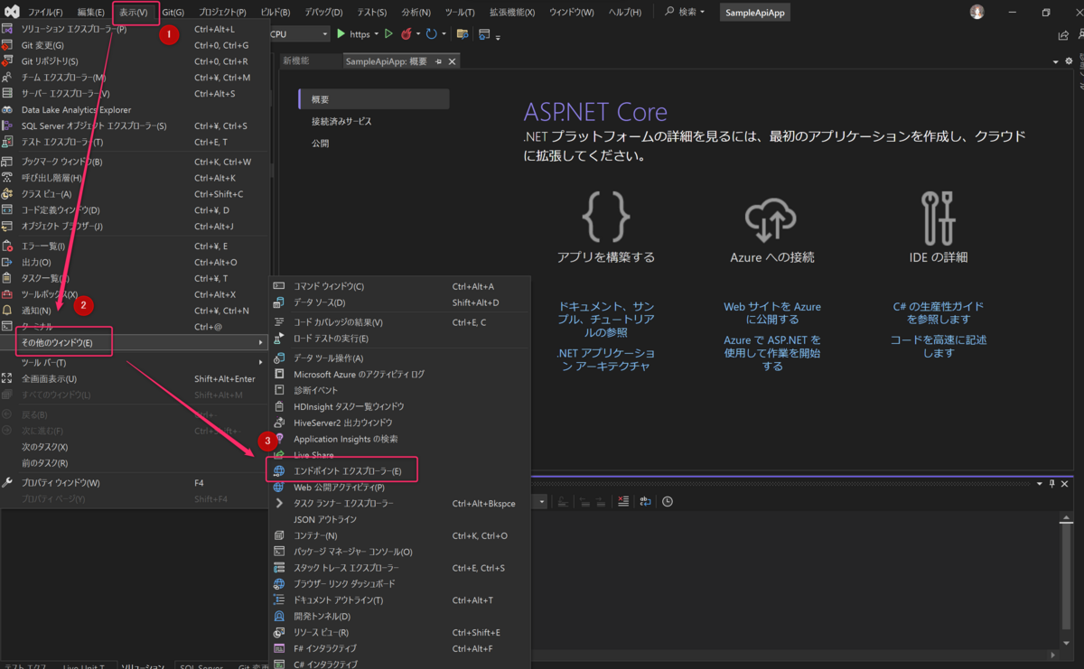Open F# インタラクティブ window

[399, 649]
